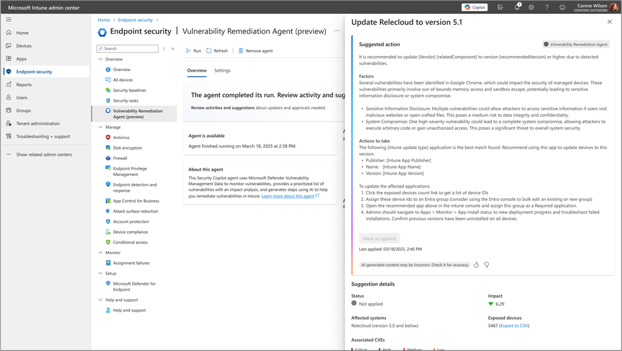Select Vulnerability Remediation Agent (preview) item
The height and width of the screenshot is (351, 622).
(x=135, y=114)
